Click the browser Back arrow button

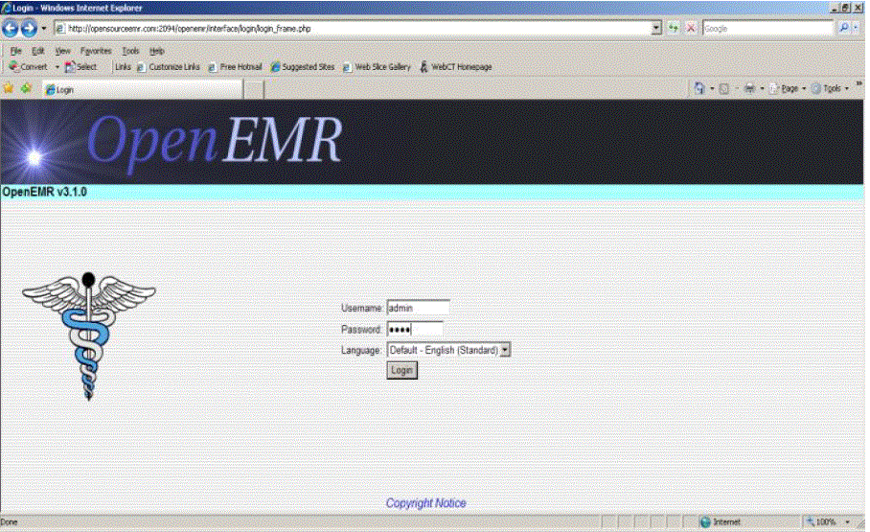(12, 29)
